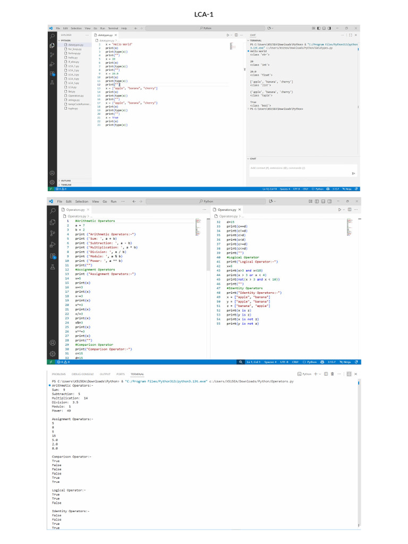Click UTF-8 encoding in middle window status bar
The height and width of the screenshot is (544, 408).
(284, 362)
